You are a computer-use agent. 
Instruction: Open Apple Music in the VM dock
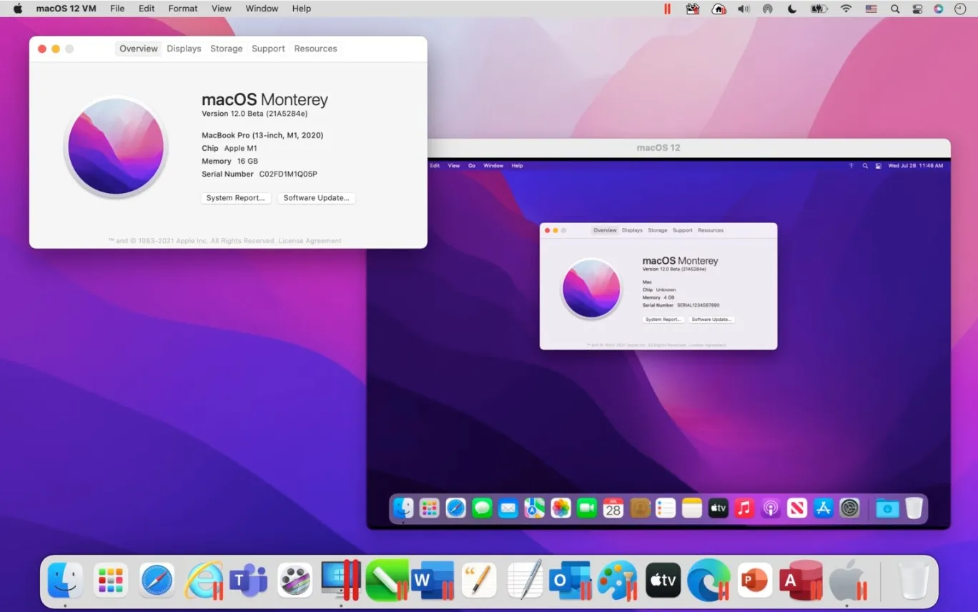pyautogui.click(x=744, y=508)
